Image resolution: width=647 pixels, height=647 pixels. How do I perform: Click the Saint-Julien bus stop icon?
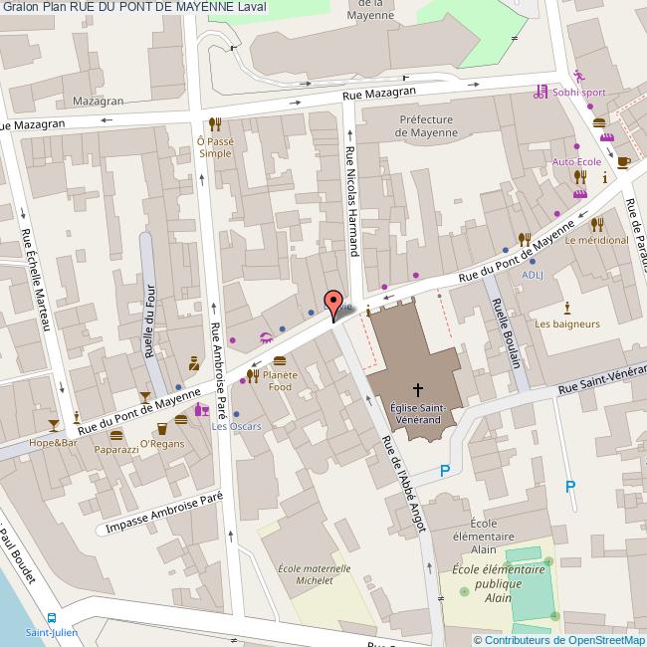coord(53,617)
